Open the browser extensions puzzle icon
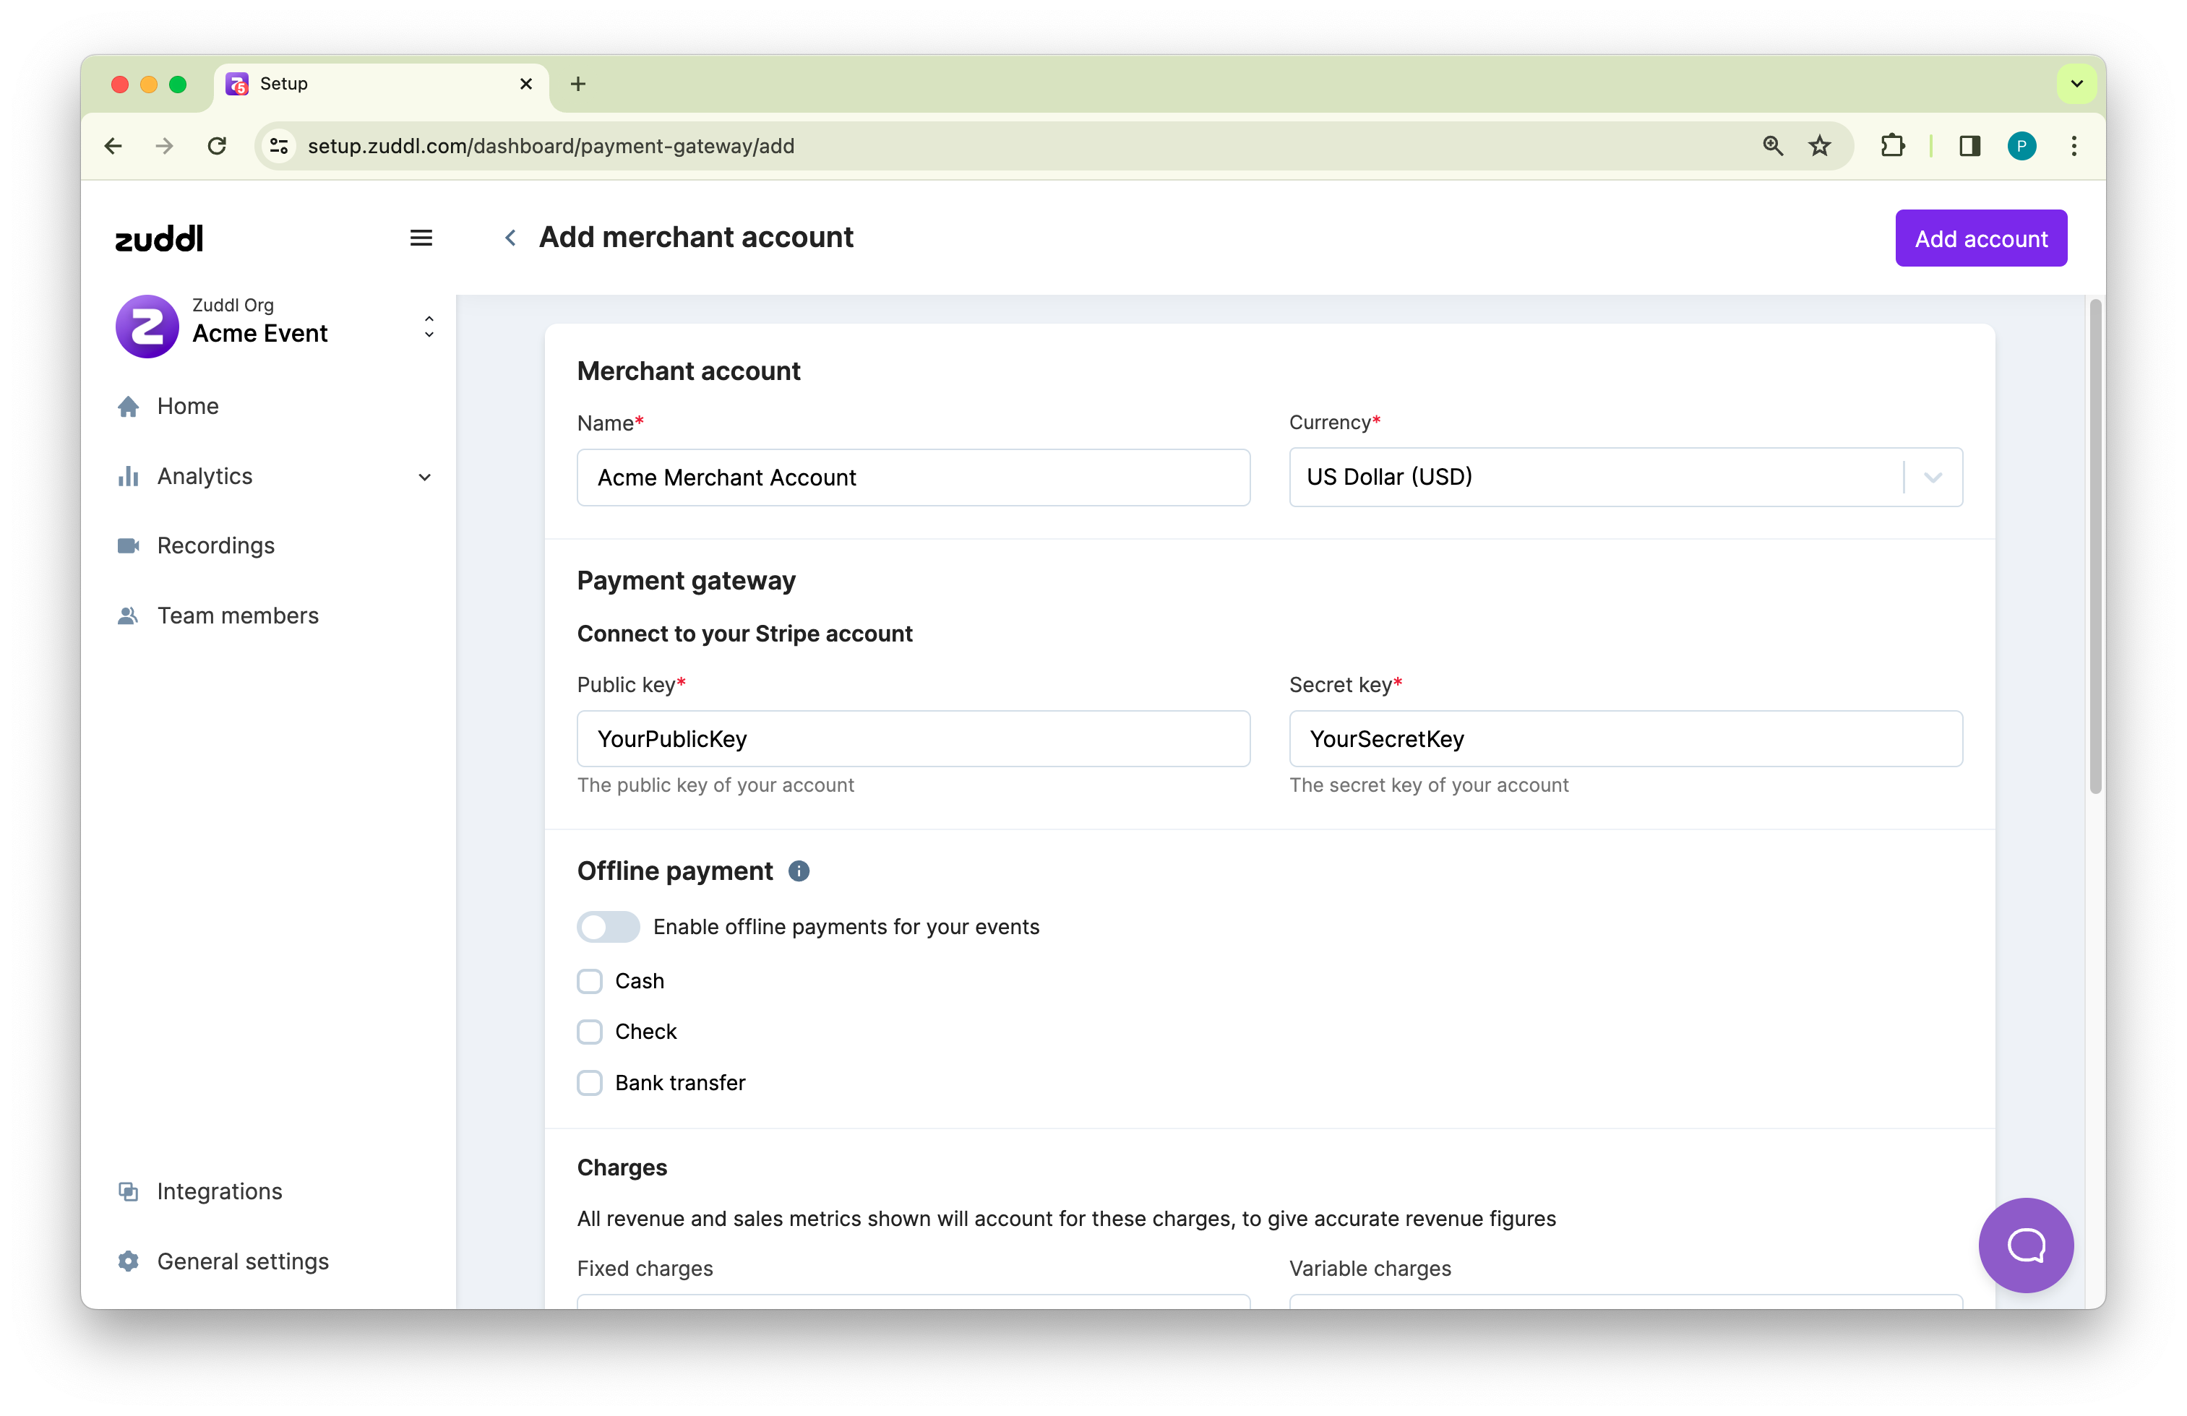 coord(1892,146)
